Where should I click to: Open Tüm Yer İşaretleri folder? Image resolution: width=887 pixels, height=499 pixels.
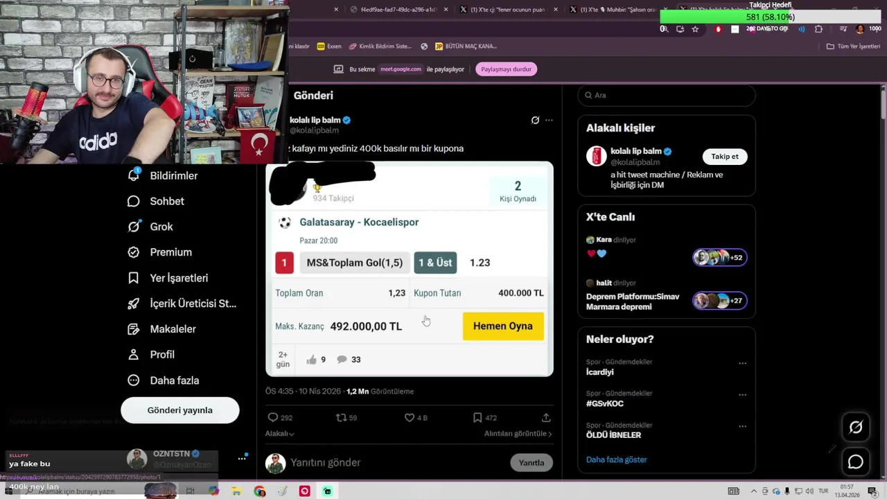pyautogui.click(x=853, y=46)
